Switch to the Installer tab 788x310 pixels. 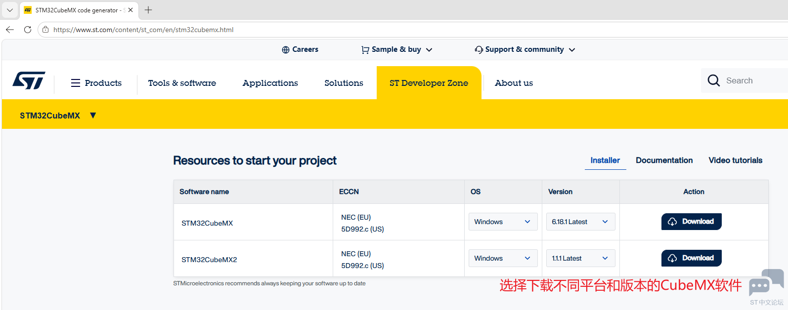[605, 160]
